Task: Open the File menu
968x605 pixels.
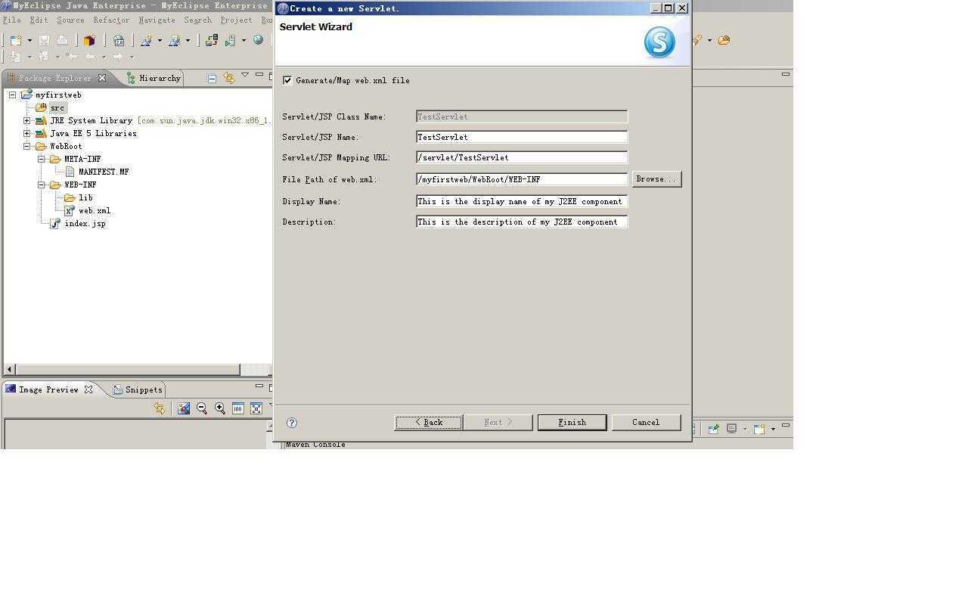Action: (x=12, y=20)
